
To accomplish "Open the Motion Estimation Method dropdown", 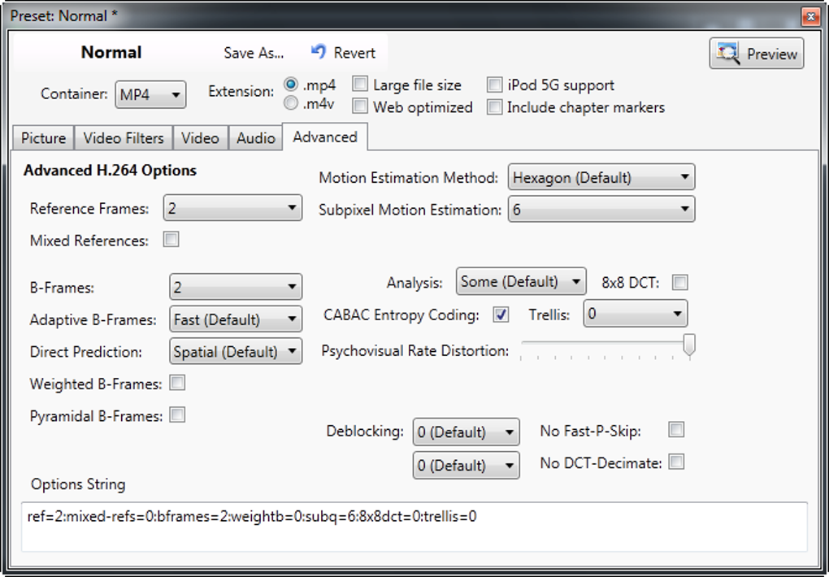I will click(x=601, y=176).
